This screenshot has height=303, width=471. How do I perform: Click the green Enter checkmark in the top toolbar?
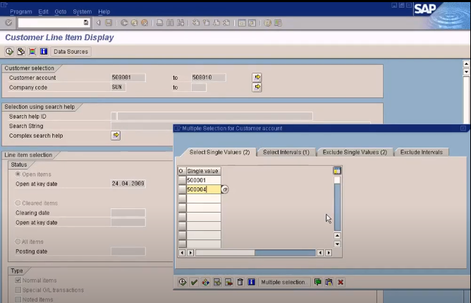(x=8, y=23)
